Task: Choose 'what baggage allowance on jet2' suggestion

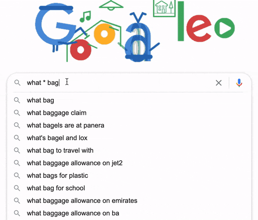Action: 74,163
